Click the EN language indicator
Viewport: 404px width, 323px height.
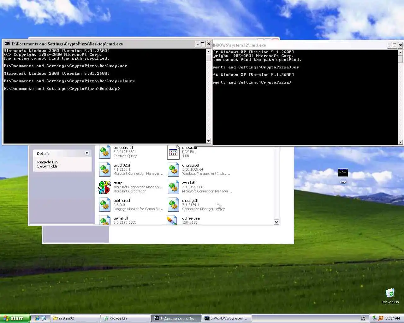click(x=363, y=318)
